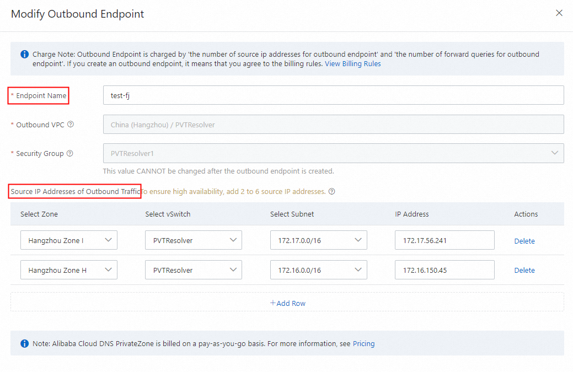Expand vSwitch dropdown in first row

[194, 240]
